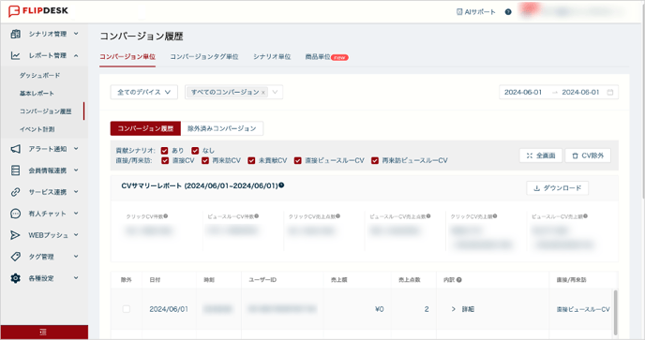
Task: Click the WEBプッシュ paper plane icon
Action: pos(16,235)
